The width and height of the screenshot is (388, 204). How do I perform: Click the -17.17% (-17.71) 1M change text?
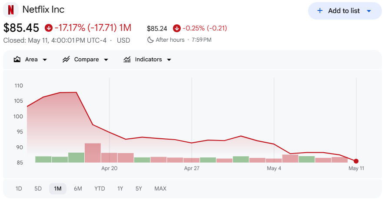click(93, 28)
